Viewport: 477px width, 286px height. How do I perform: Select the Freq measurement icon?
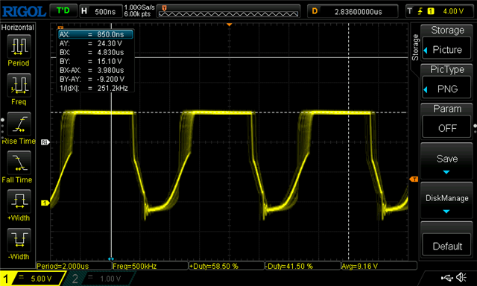(19, 85)
